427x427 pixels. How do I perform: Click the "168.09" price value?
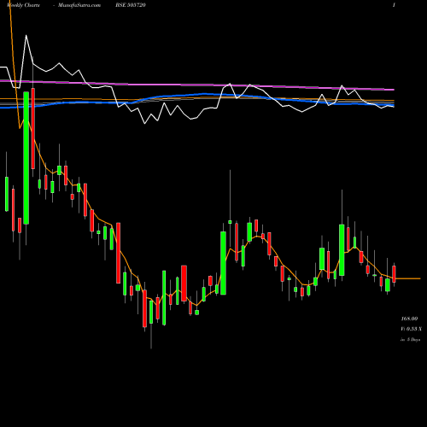click(409, 319)
